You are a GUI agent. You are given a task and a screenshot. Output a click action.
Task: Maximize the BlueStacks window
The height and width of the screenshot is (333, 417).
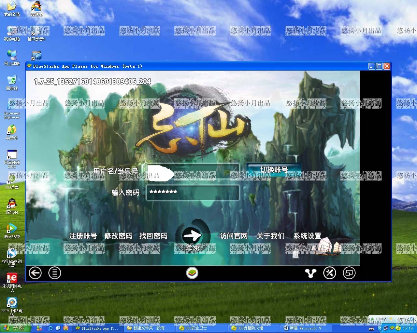coord(379,66)
